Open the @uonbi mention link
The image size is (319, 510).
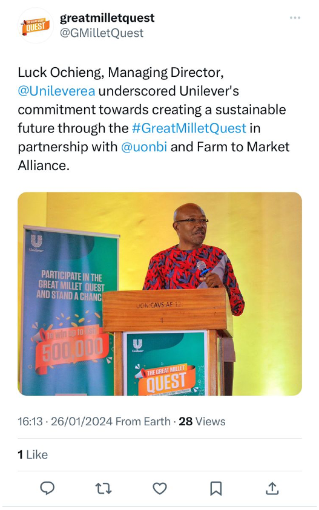pyautogui.click(x=144, y=147)
